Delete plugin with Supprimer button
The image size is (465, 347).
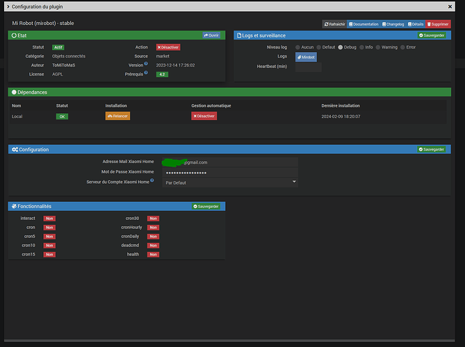[438, 24]
